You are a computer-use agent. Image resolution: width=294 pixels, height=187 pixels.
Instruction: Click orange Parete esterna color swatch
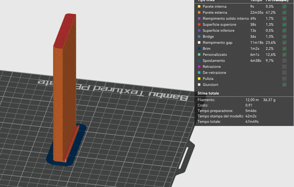pos(199,12)
